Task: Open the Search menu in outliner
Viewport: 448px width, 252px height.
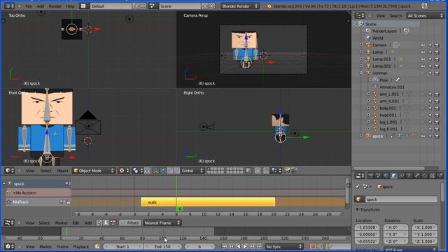Action: [x=395, y=15]
